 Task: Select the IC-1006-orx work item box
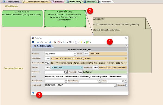(22, 18)
